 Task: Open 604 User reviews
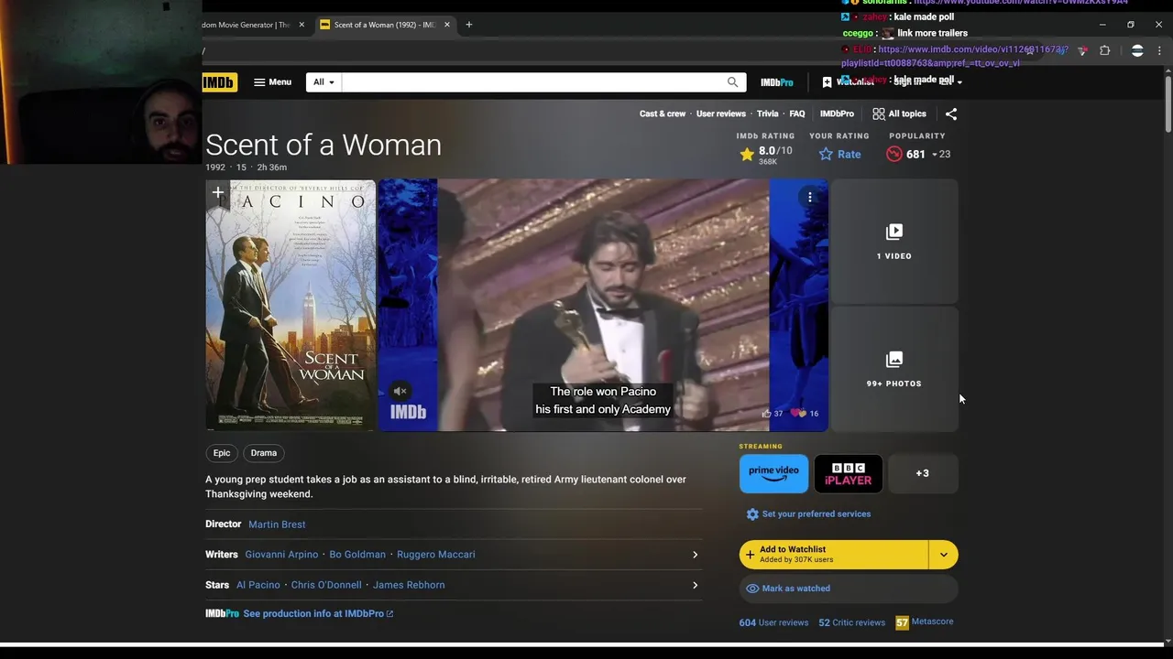pos(773,622)
